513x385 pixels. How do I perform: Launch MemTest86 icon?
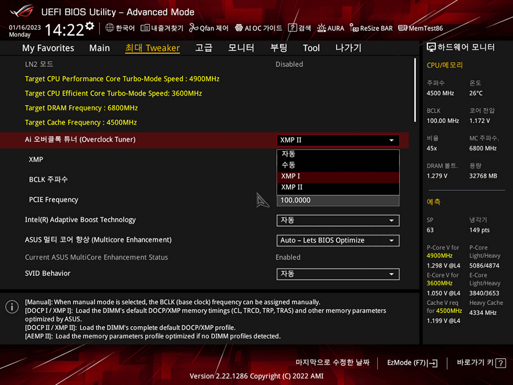(x=403, y=28)
